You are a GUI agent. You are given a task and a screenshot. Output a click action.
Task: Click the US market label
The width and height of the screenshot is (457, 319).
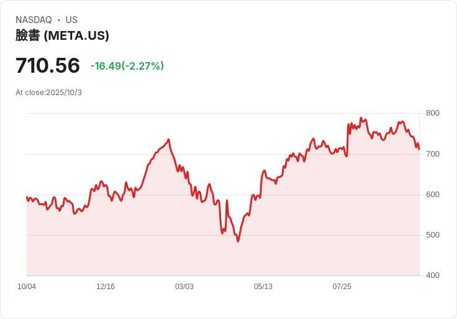tap(71, 20)
